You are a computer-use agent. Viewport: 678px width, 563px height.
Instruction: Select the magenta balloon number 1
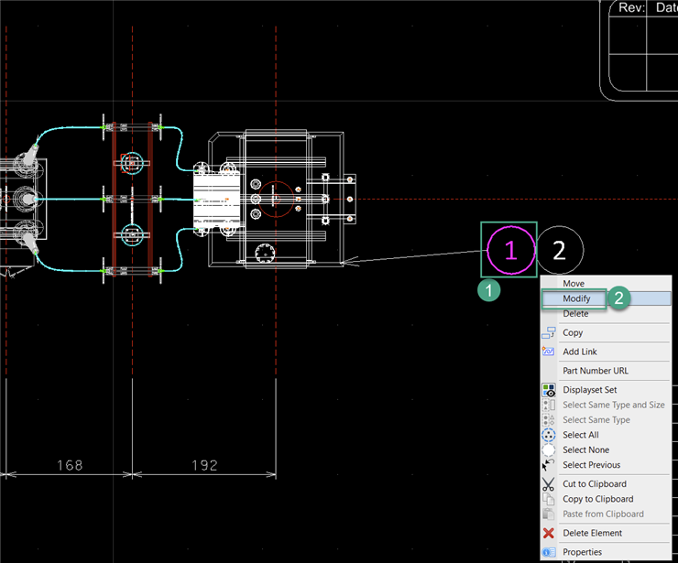coord(510,249)
